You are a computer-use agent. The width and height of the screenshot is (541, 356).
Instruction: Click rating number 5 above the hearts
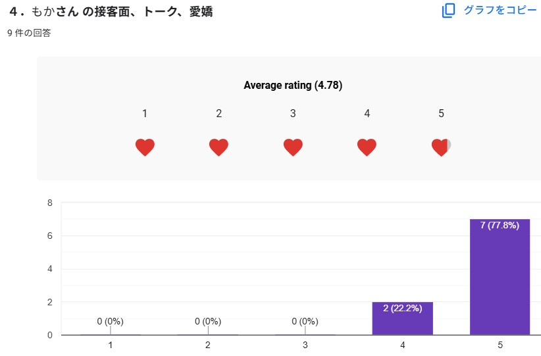pyautogui.click(x=441, y=113)
